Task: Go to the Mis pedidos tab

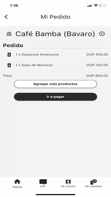Action: pos(94,184)
